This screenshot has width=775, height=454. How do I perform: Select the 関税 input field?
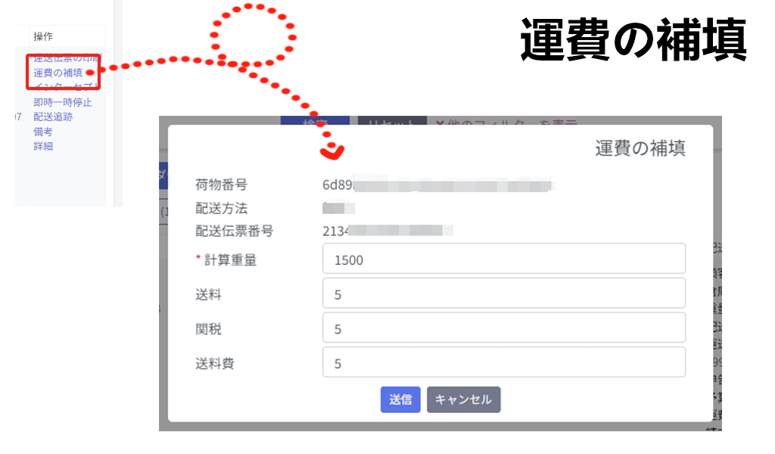click(x=503, y=328)
